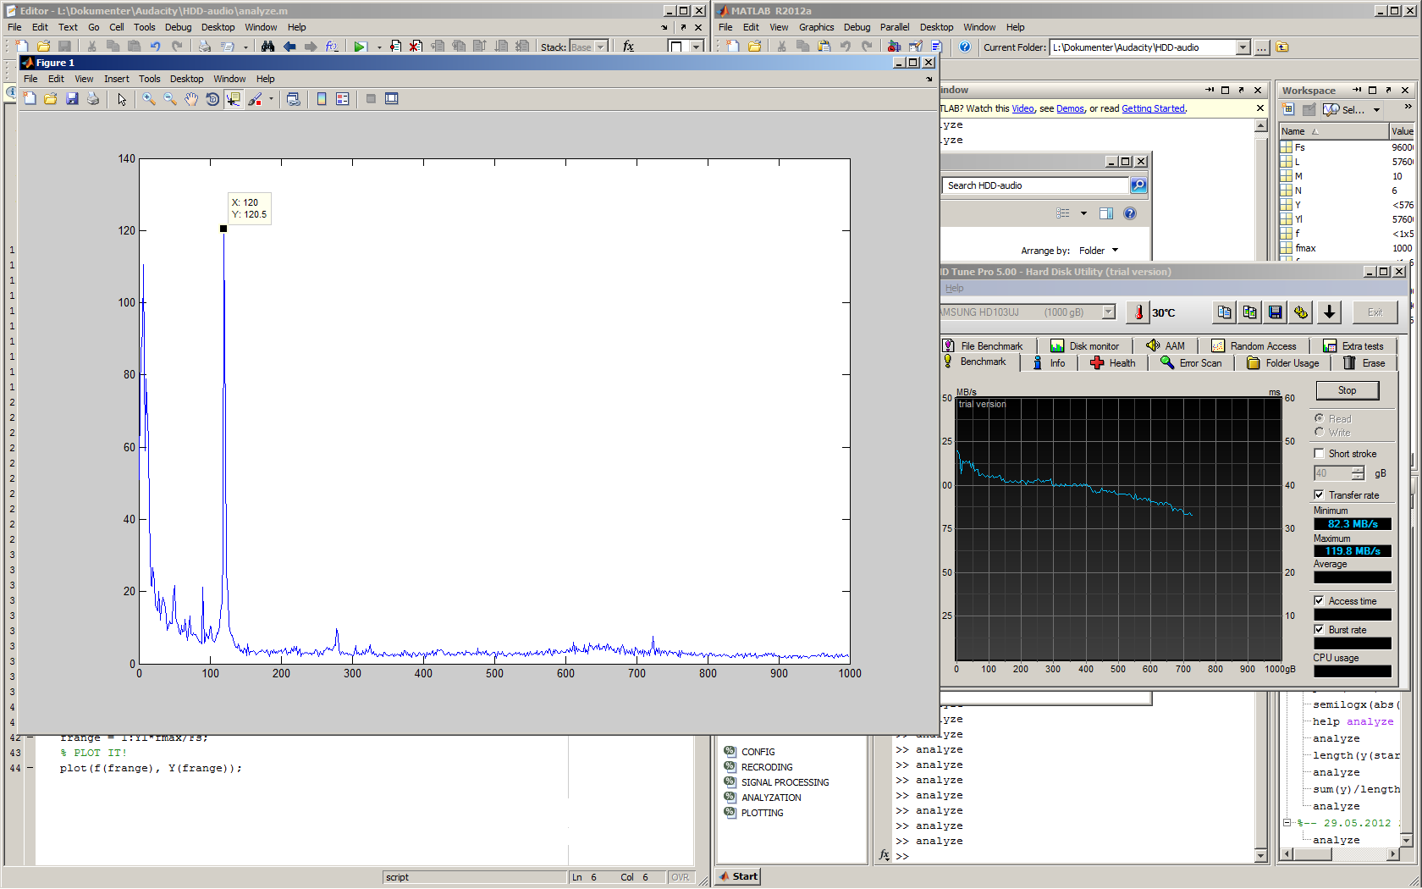This screenshot has width=1422, height=889.
Task: Select the Edit Plot arrow tool in Figure 1
Action: (123, 99)
